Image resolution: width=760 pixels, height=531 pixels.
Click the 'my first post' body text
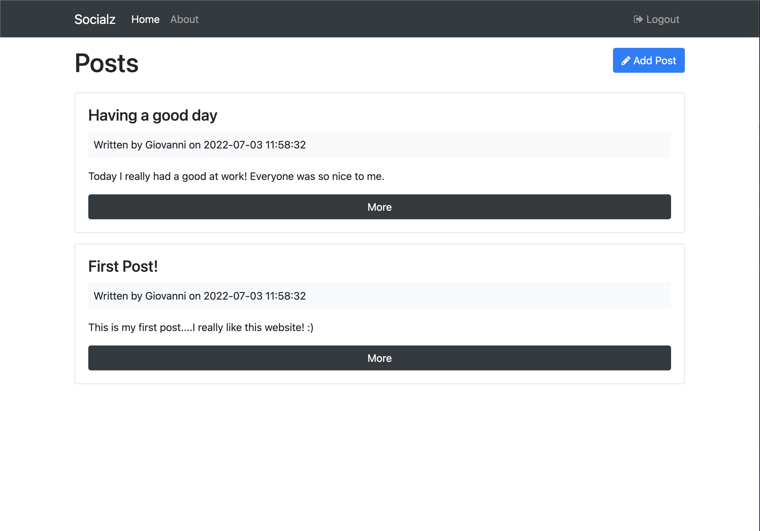click(201, 328)
